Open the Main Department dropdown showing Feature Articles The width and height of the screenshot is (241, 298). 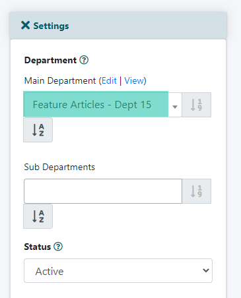[x=102, y=105]
